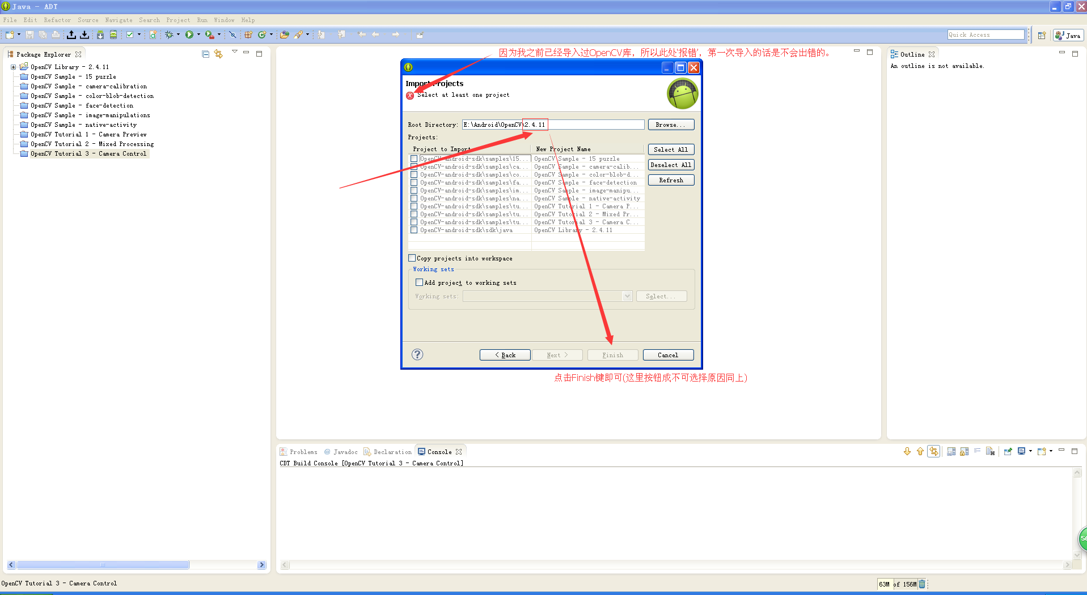Screen dimensions: 1087x595
Task: Open the Working sets combo box
Action: pos(547,296)
